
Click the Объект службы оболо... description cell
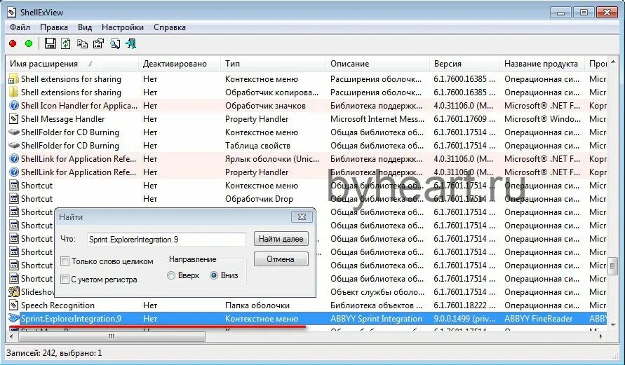point(377,291)
